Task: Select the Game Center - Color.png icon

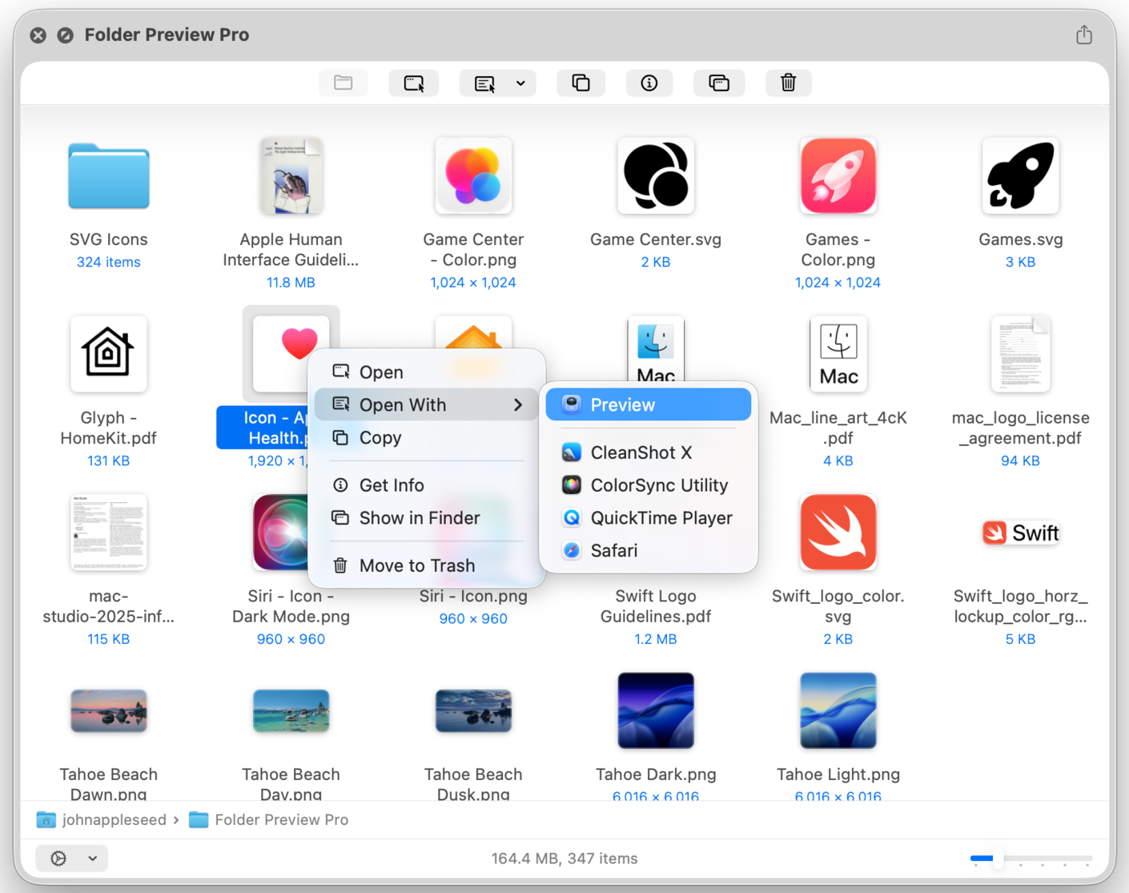Action: point(473,176)
